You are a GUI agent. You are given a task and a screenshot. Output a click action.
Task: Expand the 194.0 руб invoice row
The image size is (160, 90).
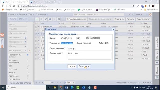[39, 30]
